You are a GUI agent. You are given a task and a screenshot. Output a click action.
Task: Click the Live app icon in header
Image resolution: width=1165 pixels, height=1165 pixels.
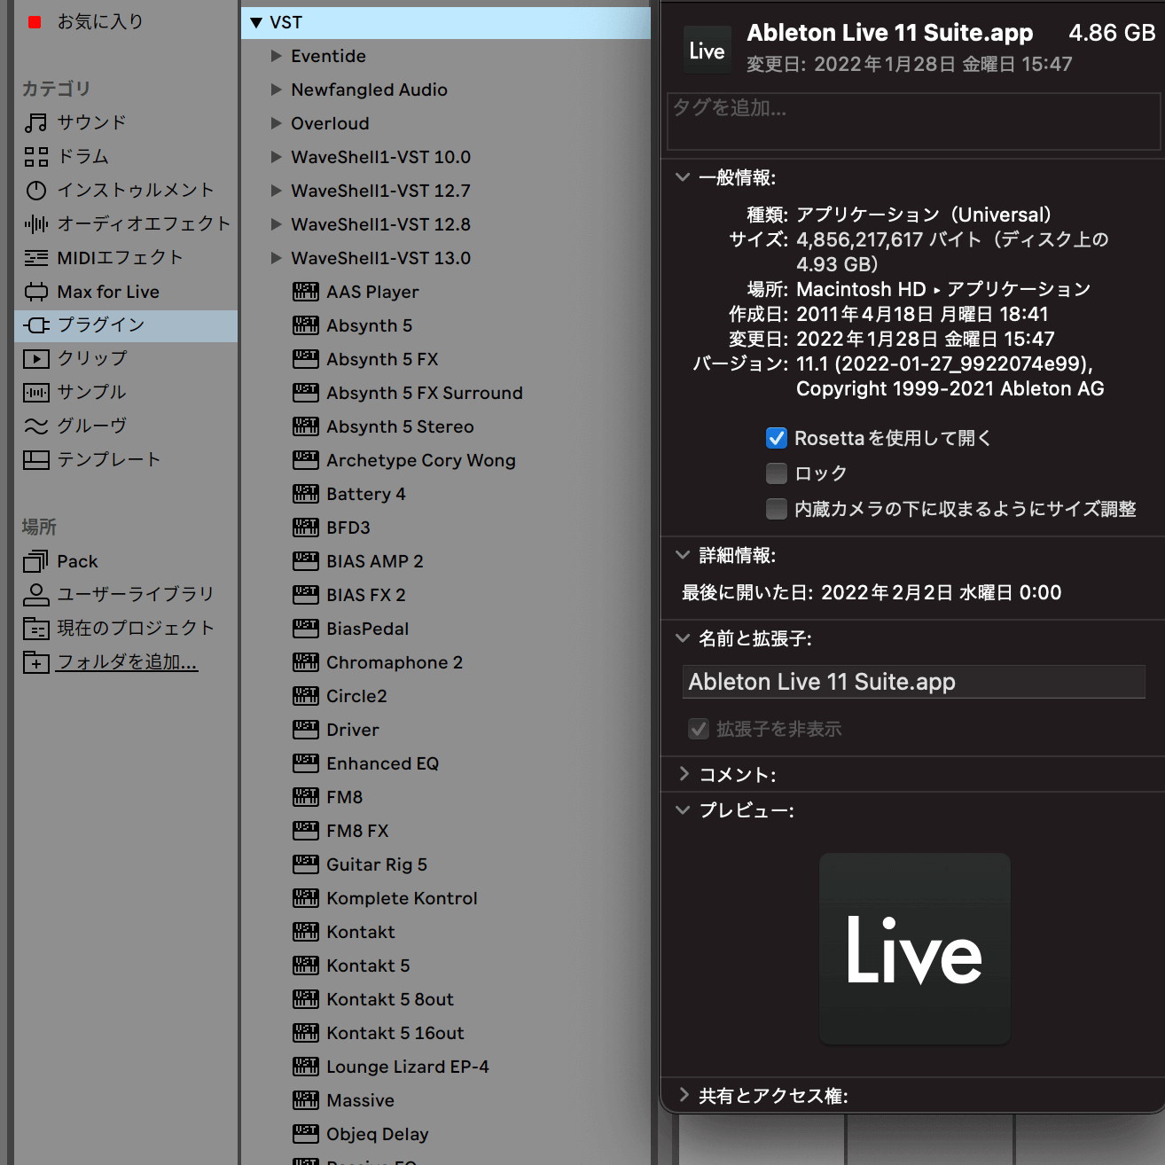[707, 51]
